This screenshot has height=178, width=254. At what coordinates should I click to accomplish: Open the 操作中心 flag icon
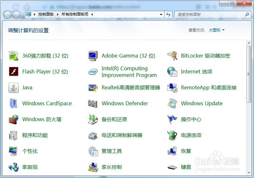[x=172, y=119]
